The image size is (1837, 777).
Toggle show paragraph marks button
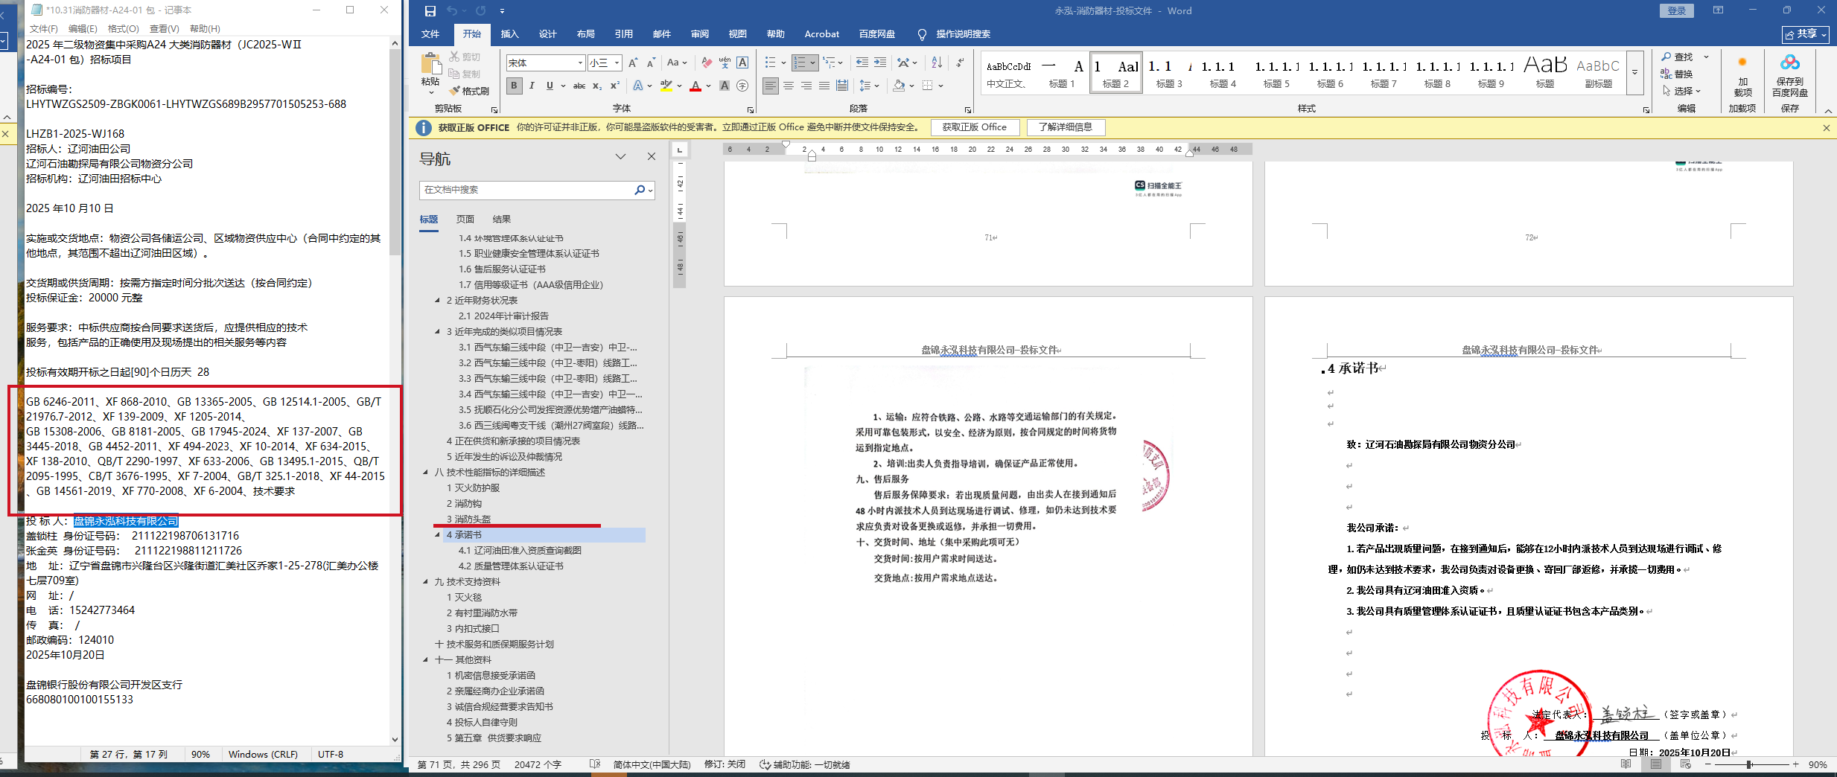pos(960,63)
